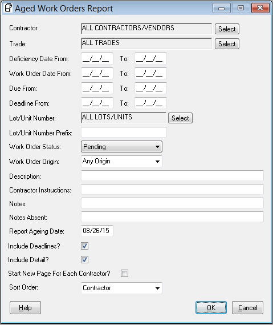The height and width of the screenshot is (325, 273).
Task: Toggle the Include Deadlines checkbox
Action: (84, 246)
